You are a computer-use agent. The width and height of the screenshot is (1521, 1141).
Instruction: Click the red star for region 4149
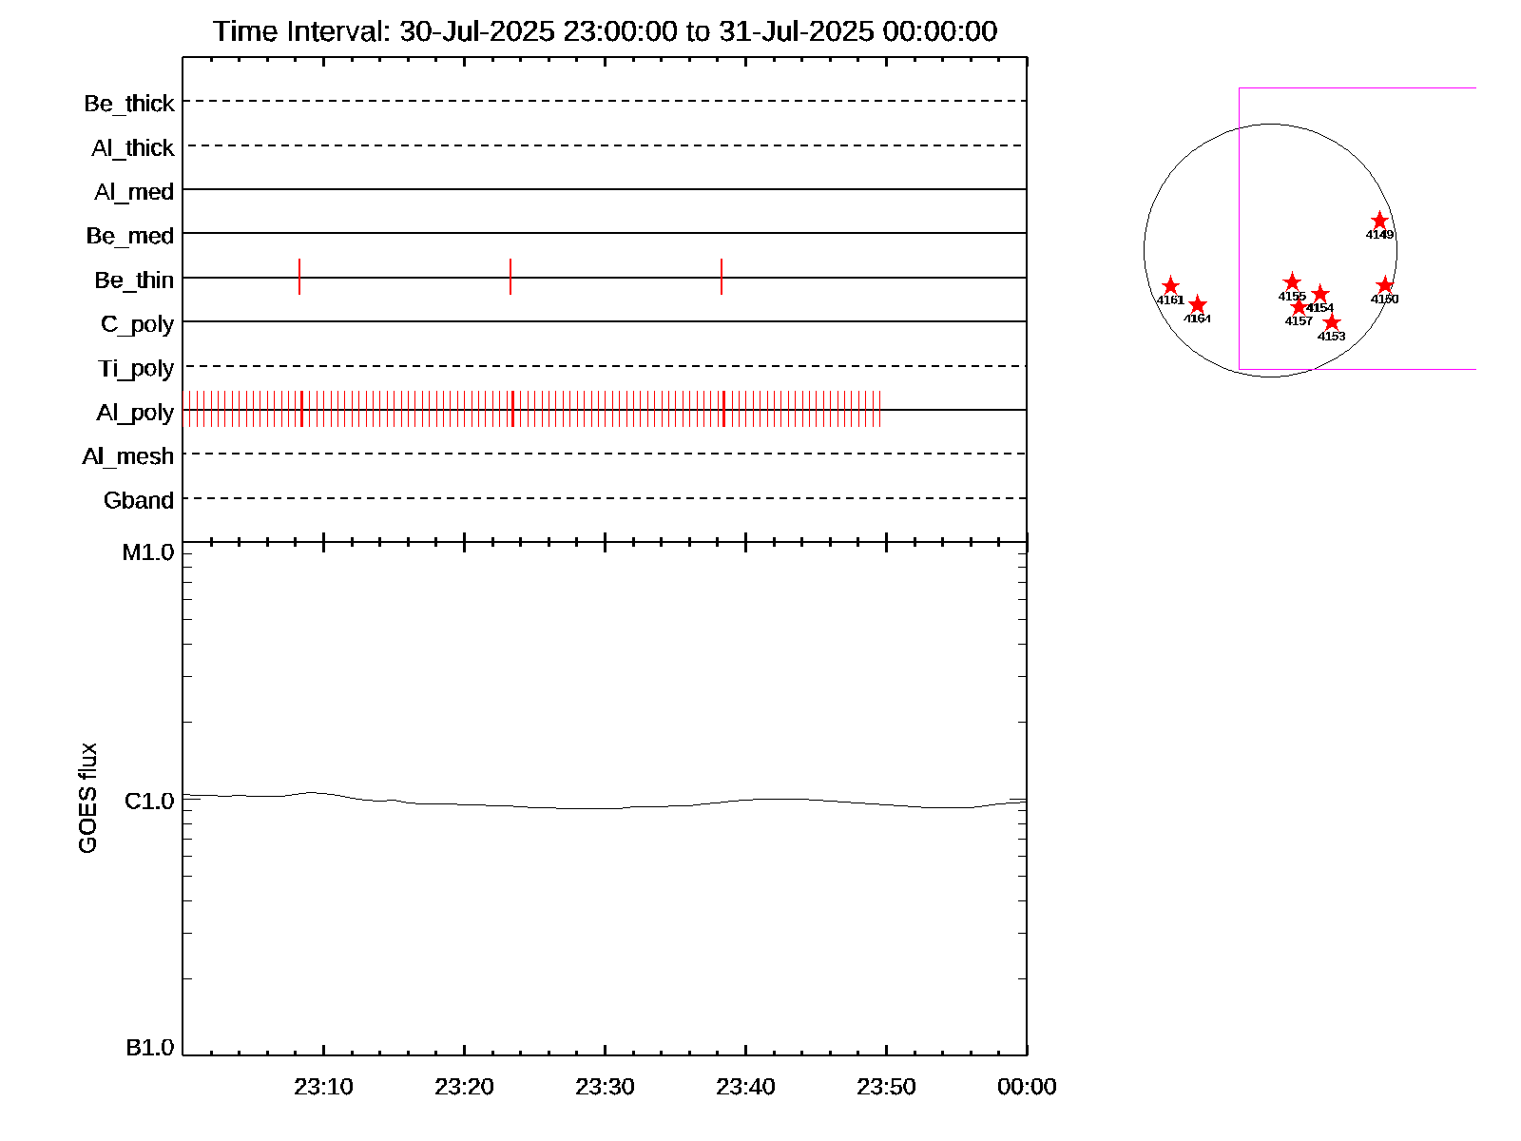click(x=1379, y=221)
